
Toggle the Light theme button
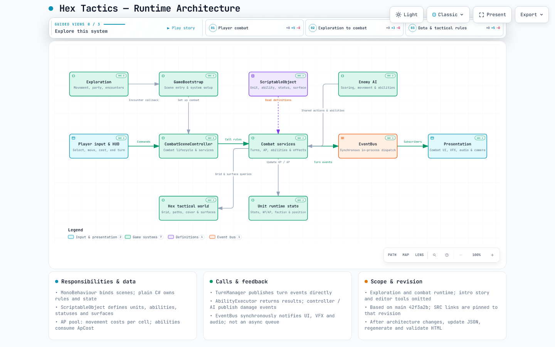[407, 15]
